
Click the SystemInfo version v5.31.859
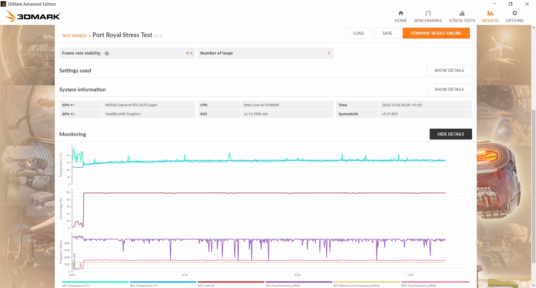(389, 114)
